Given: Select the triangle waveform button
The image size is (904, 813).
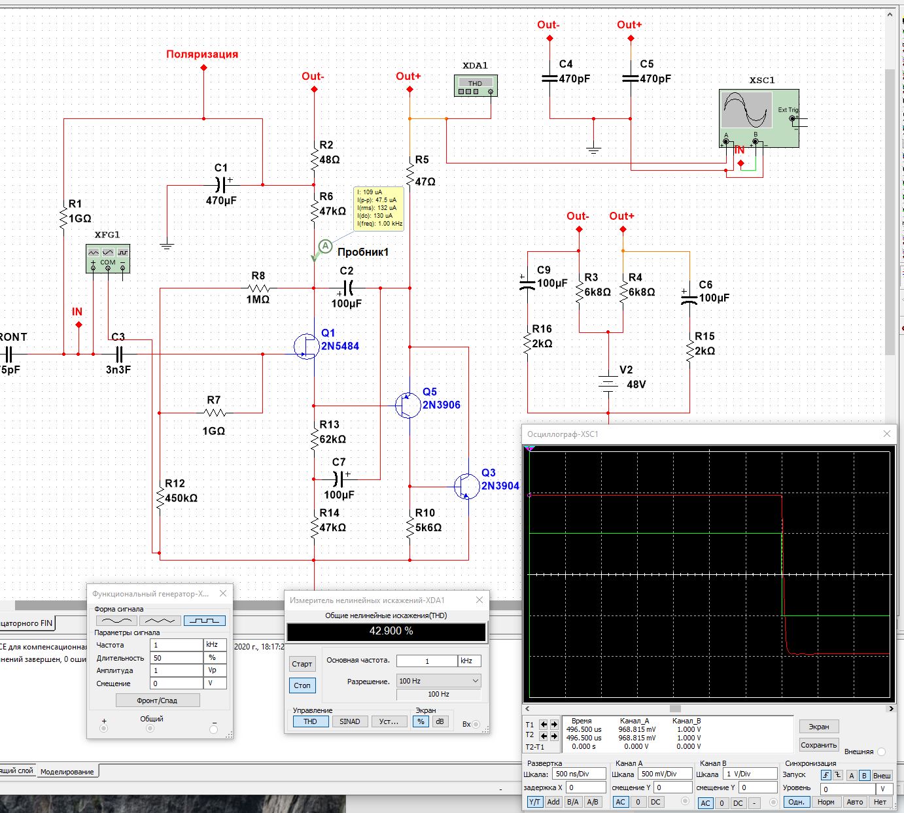Looking at the screenshot, I should coord(160,621).
